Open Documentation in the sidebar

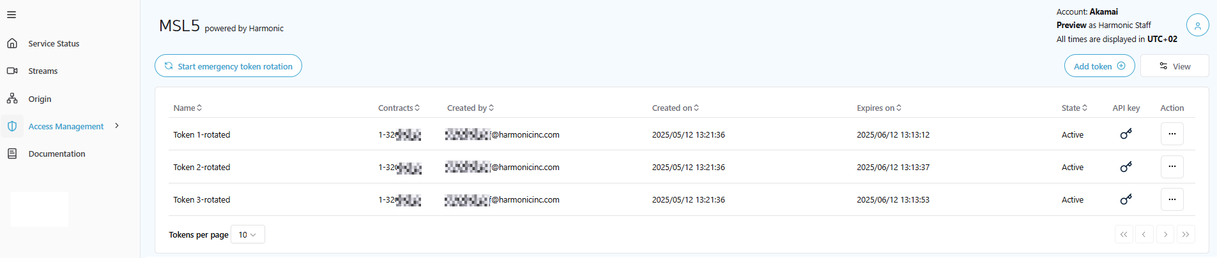tap(56, 154)
